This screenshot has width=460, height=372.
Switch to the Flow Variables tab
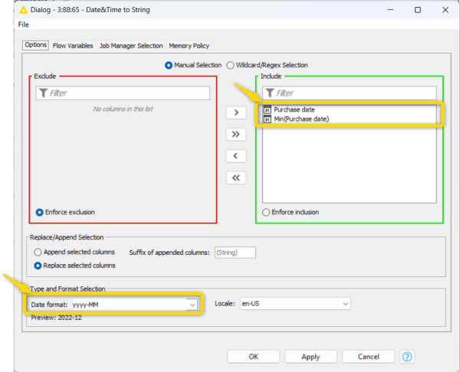73,46
